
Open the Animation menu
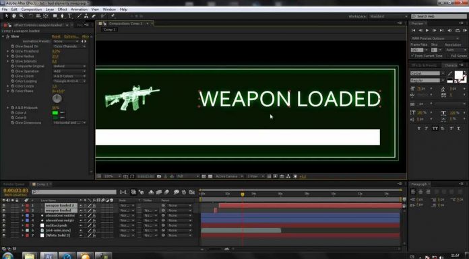(79, 9)
